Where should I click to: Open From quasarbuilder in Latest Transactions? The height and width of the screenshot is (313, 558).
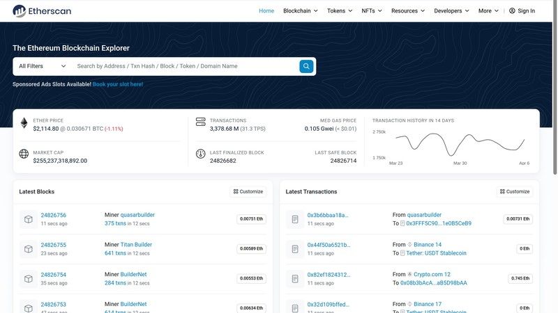[x=424, y=215]
